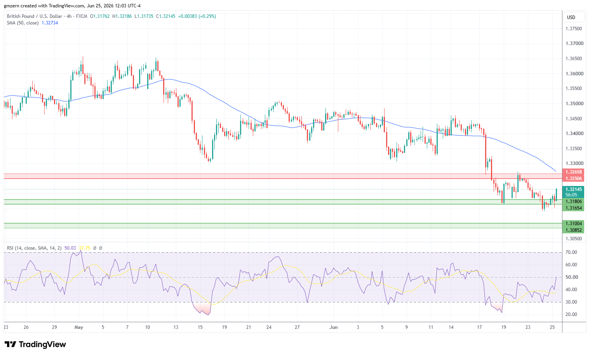The width and height of the screenshot is (590, 356).
Task: Click the green support label 1.31654
Action: [573, 208]
